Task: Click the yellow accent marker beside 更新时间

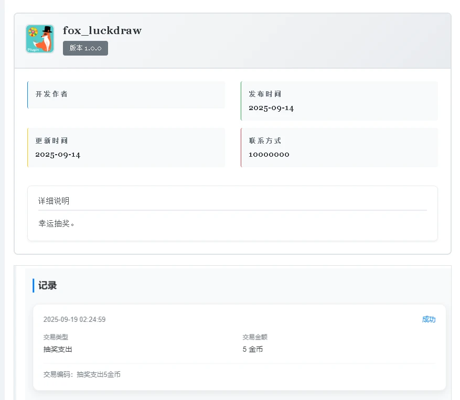Action: tap(28, 147)
